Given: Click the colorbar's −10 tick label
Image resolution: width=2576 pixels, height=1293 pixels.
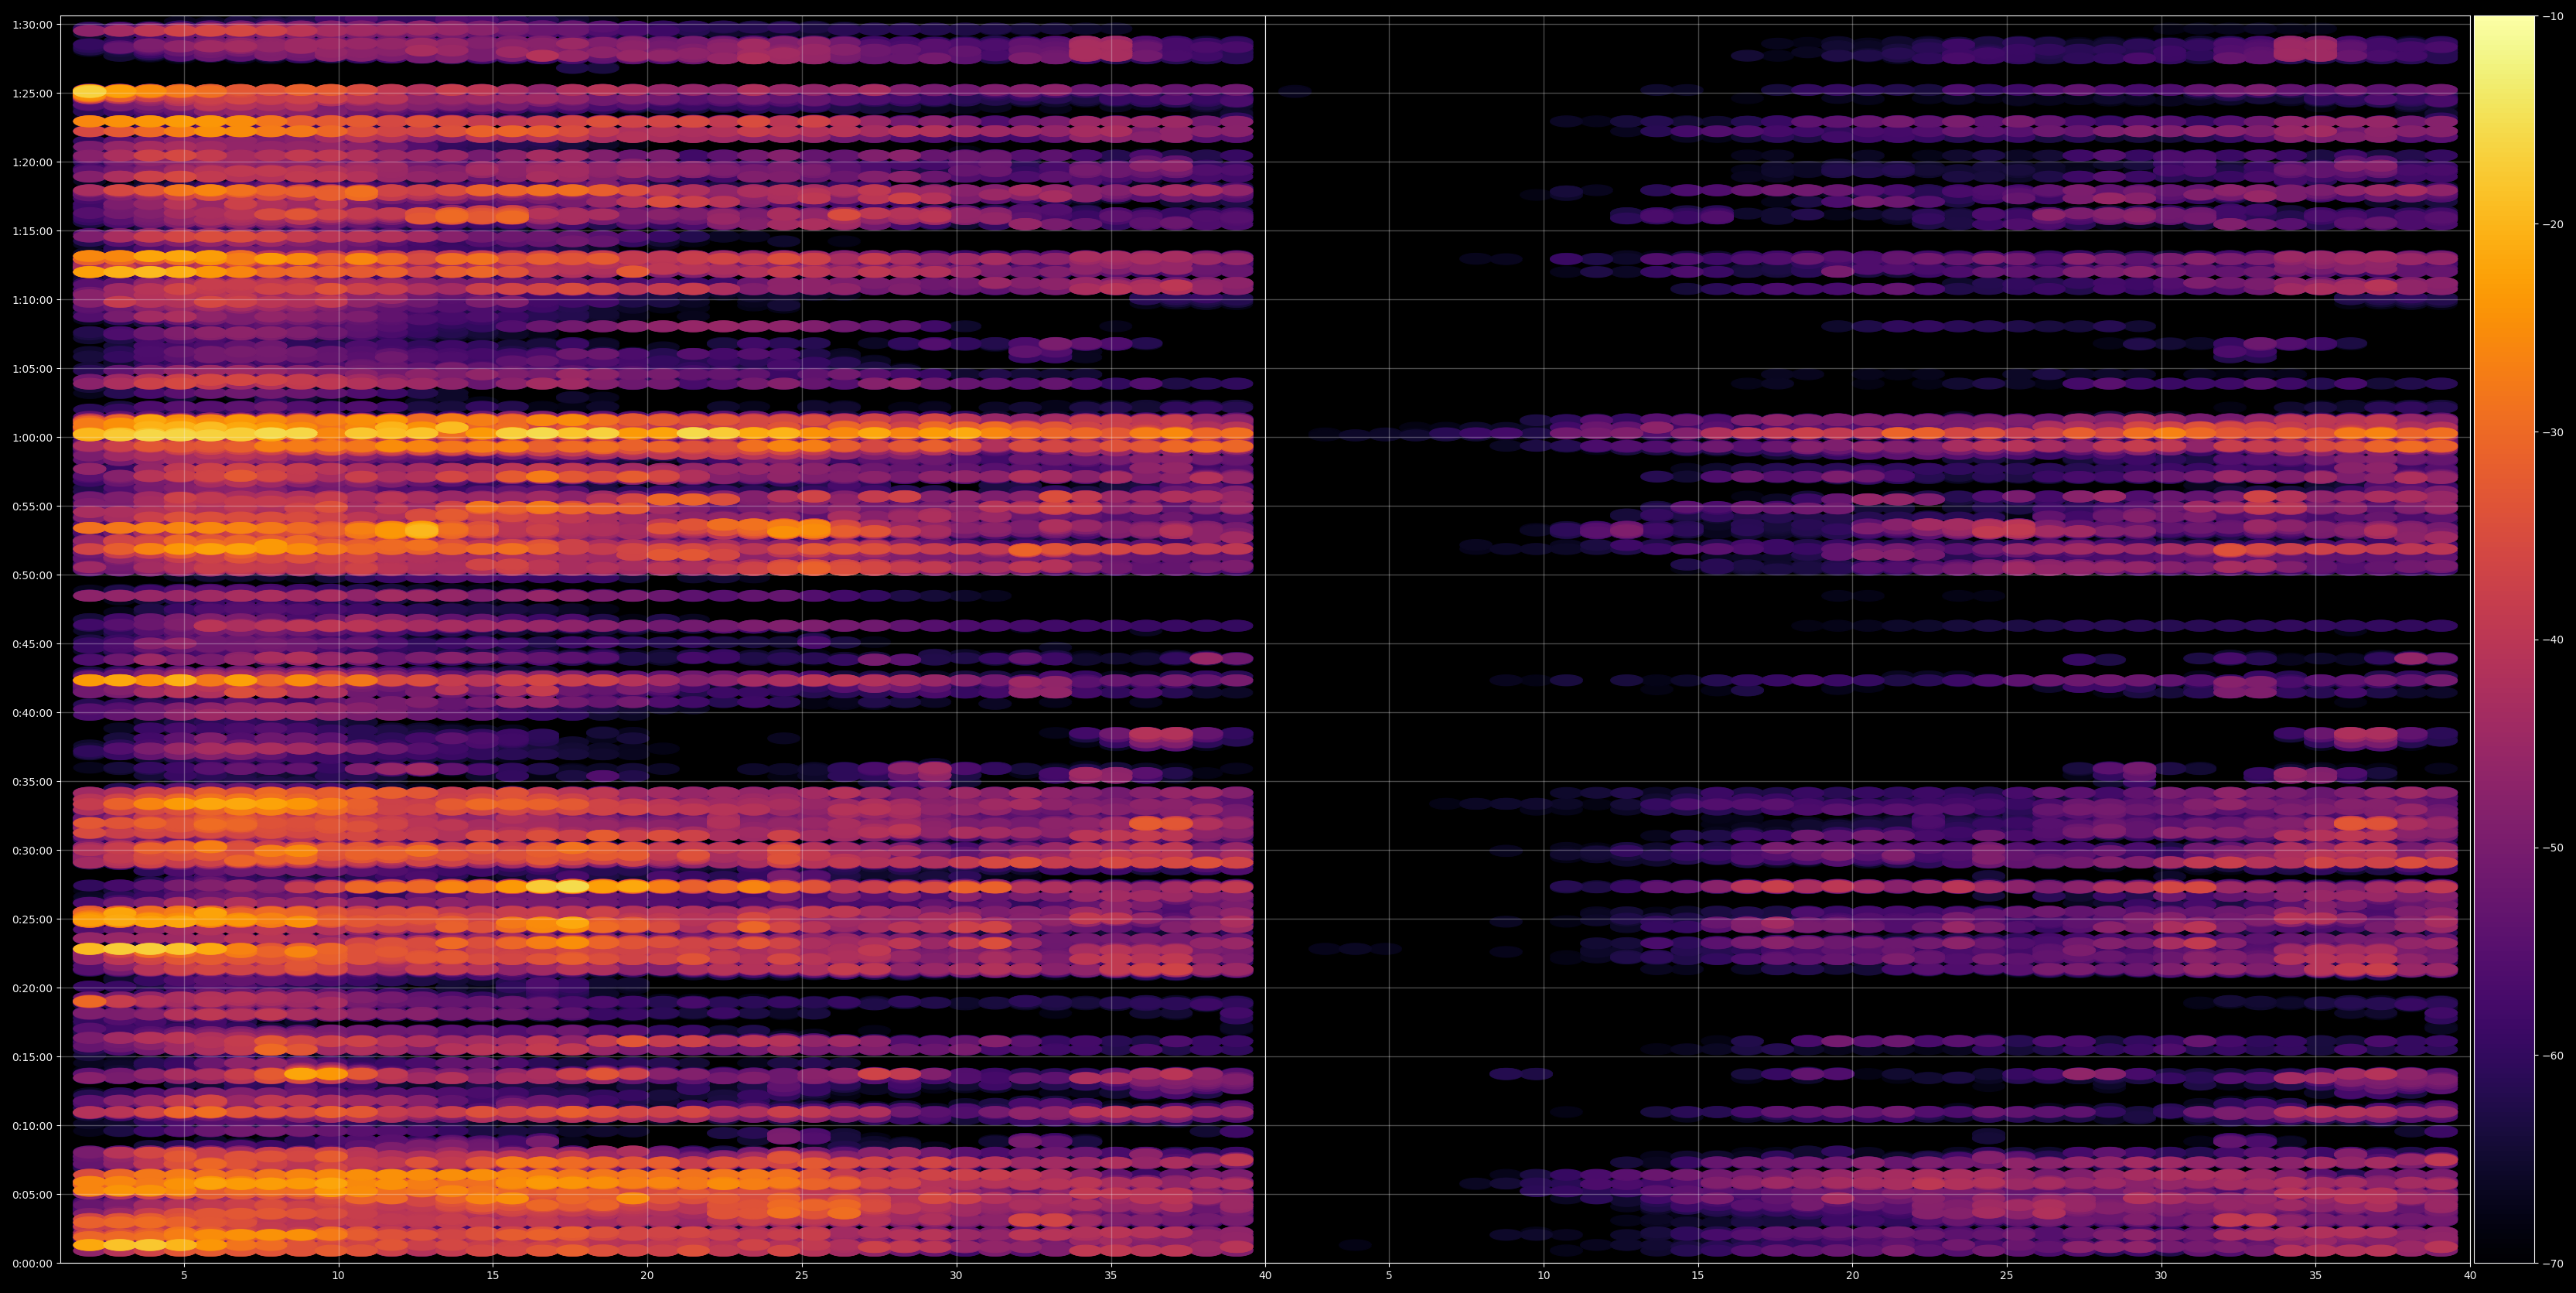Looking at the screenshot, I should tap(2553, 16).
